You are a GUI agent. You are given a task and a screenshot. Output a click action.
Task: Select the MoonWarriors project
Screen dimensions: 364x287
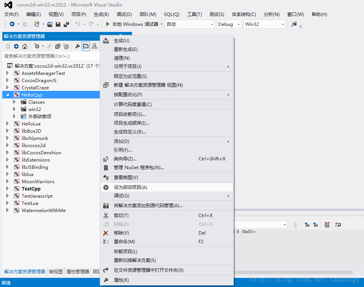click(x=38, y=181)
